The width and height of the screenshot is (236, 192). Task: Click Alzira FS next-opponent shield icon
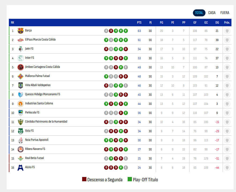point(227,168)
